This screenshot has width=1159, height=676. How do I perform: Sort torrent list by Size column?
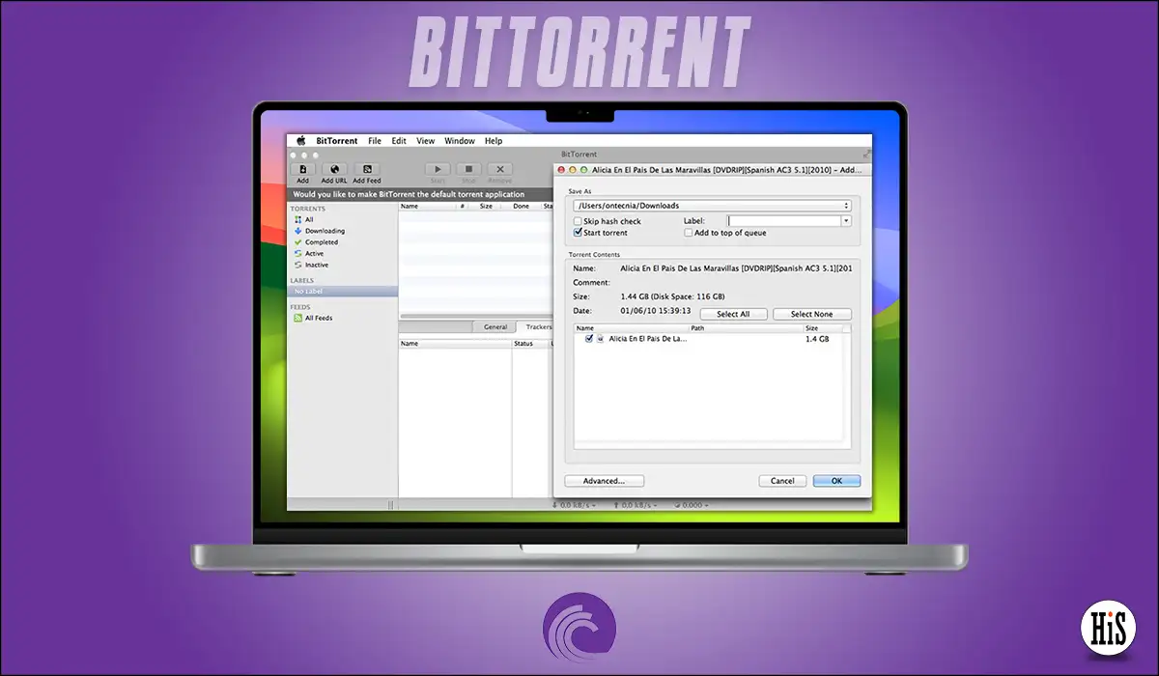pos(486,206)
